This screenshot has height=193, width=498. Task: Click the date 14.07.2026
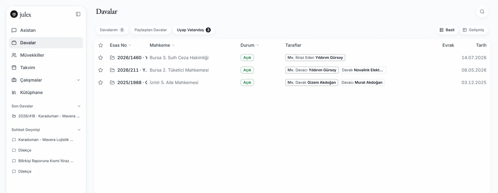pos(474,58)
